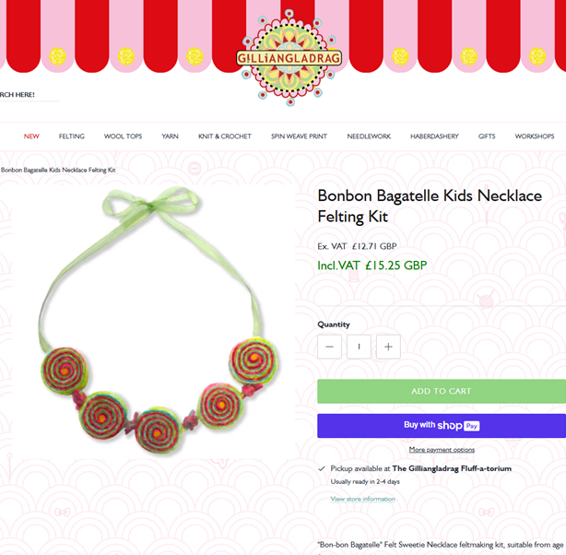The height and width of the screenshot is (555, 566).
Task: Buy with Shop Pay
Action: [x=442, y=426]
